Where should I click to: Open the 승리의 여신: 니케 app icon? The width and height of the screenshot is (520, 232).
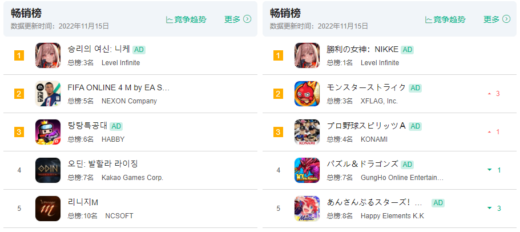point(48,55)
